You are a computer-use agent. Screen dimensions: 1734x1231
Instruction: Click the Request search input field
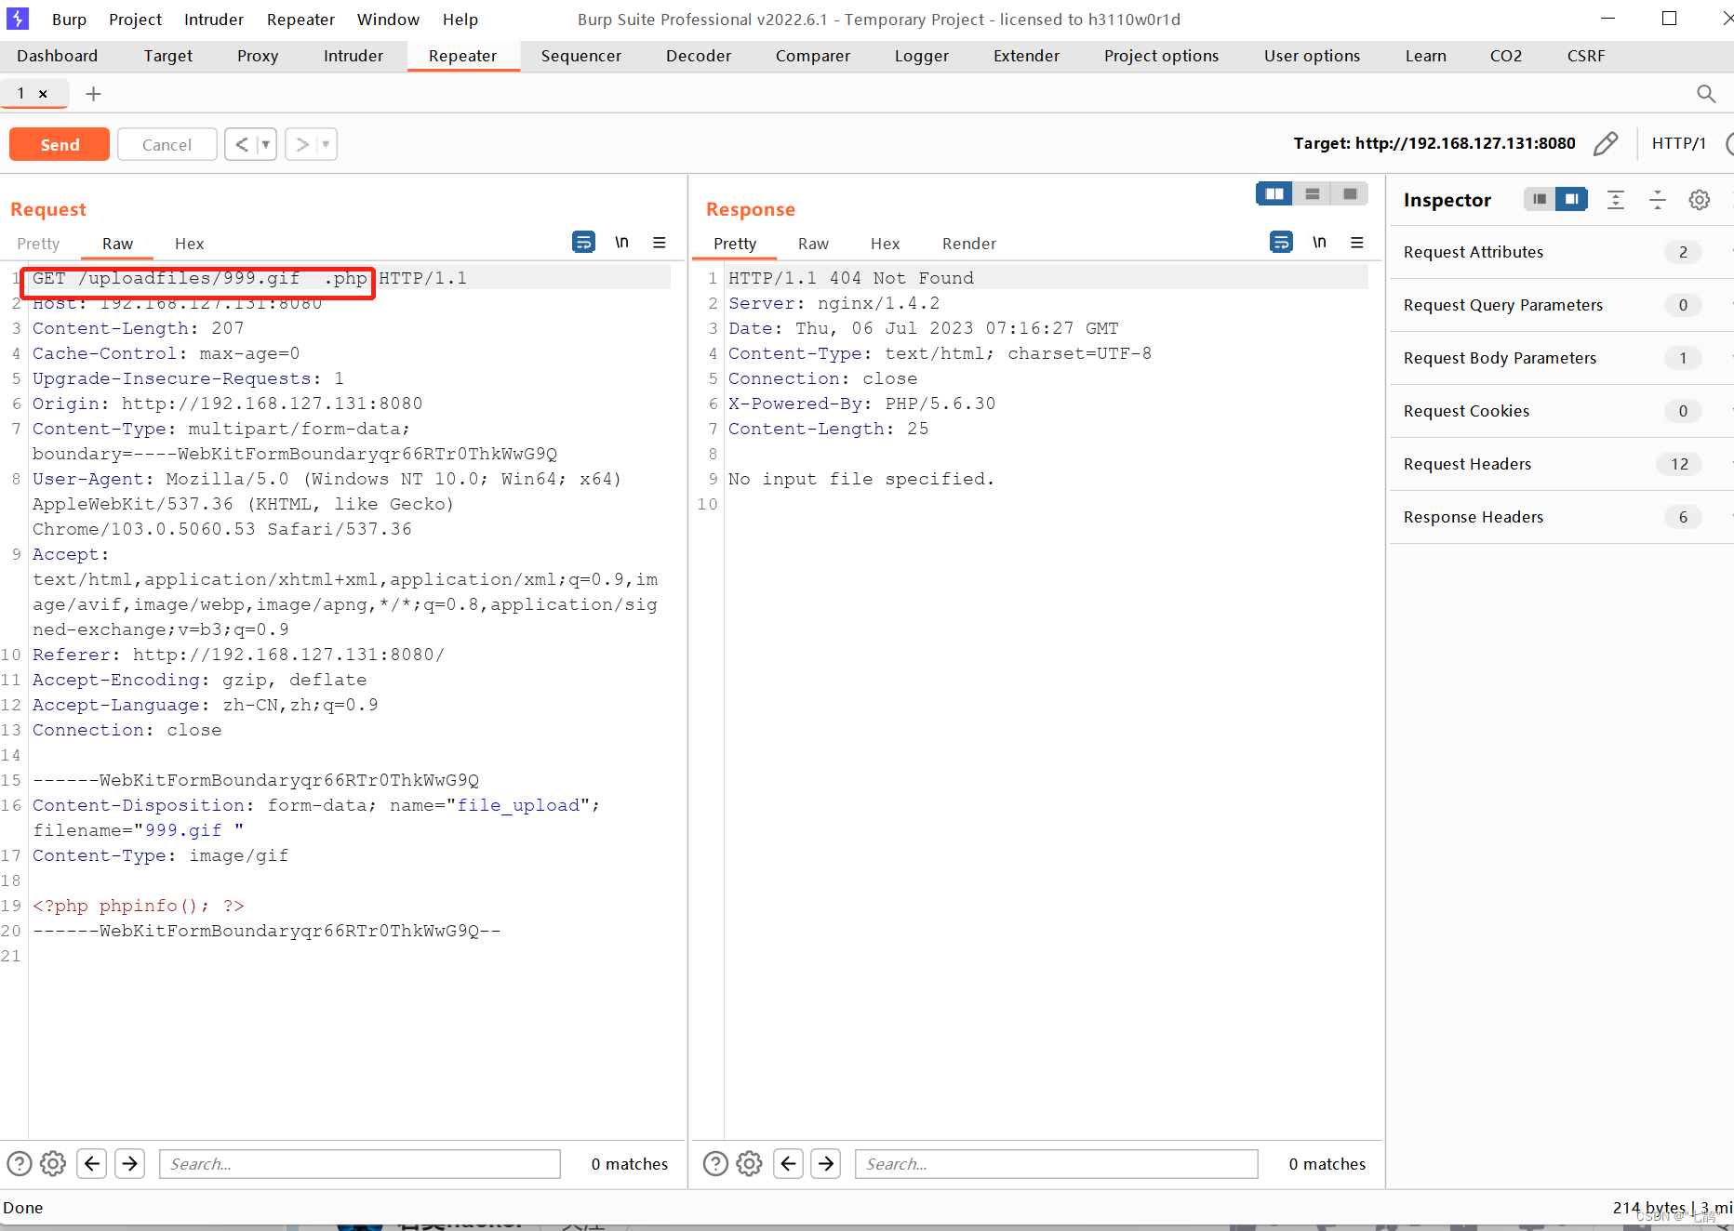pyautogui.click(x=360, y=1164)
